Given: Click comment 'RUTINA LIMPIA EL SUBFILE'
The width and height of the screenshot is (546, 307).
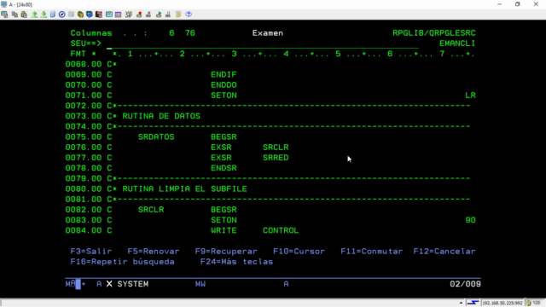Looking at the screenshot, I should [x=185, y=189].
